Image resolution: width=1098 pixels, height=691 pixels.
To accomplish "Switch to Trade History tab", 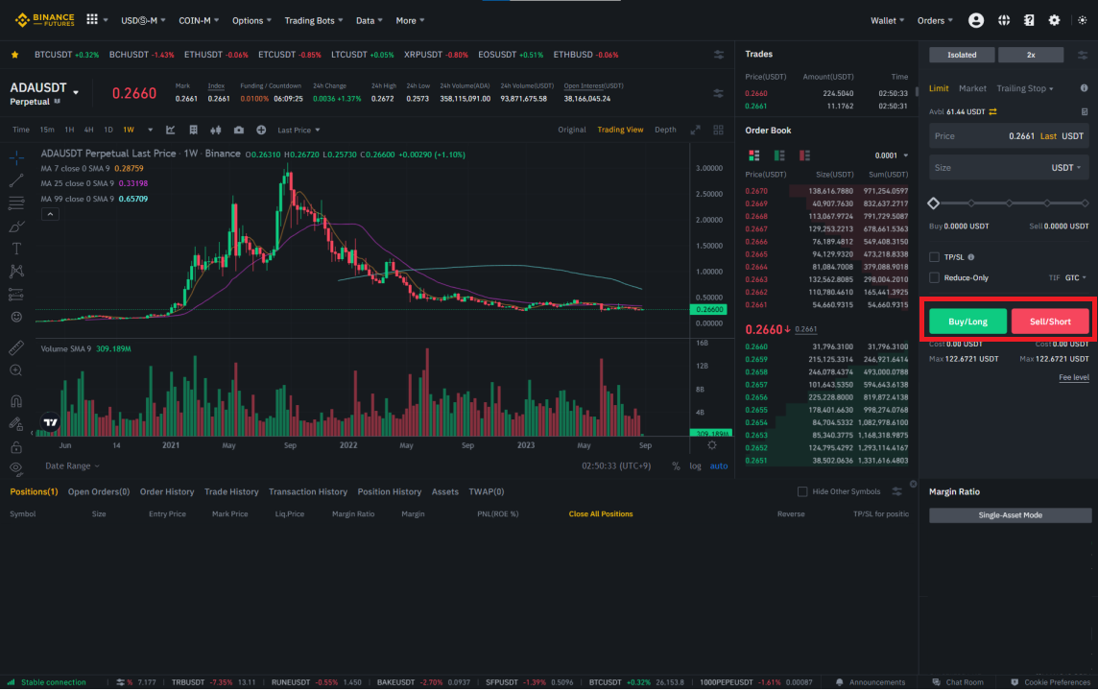I will [231, 491].
